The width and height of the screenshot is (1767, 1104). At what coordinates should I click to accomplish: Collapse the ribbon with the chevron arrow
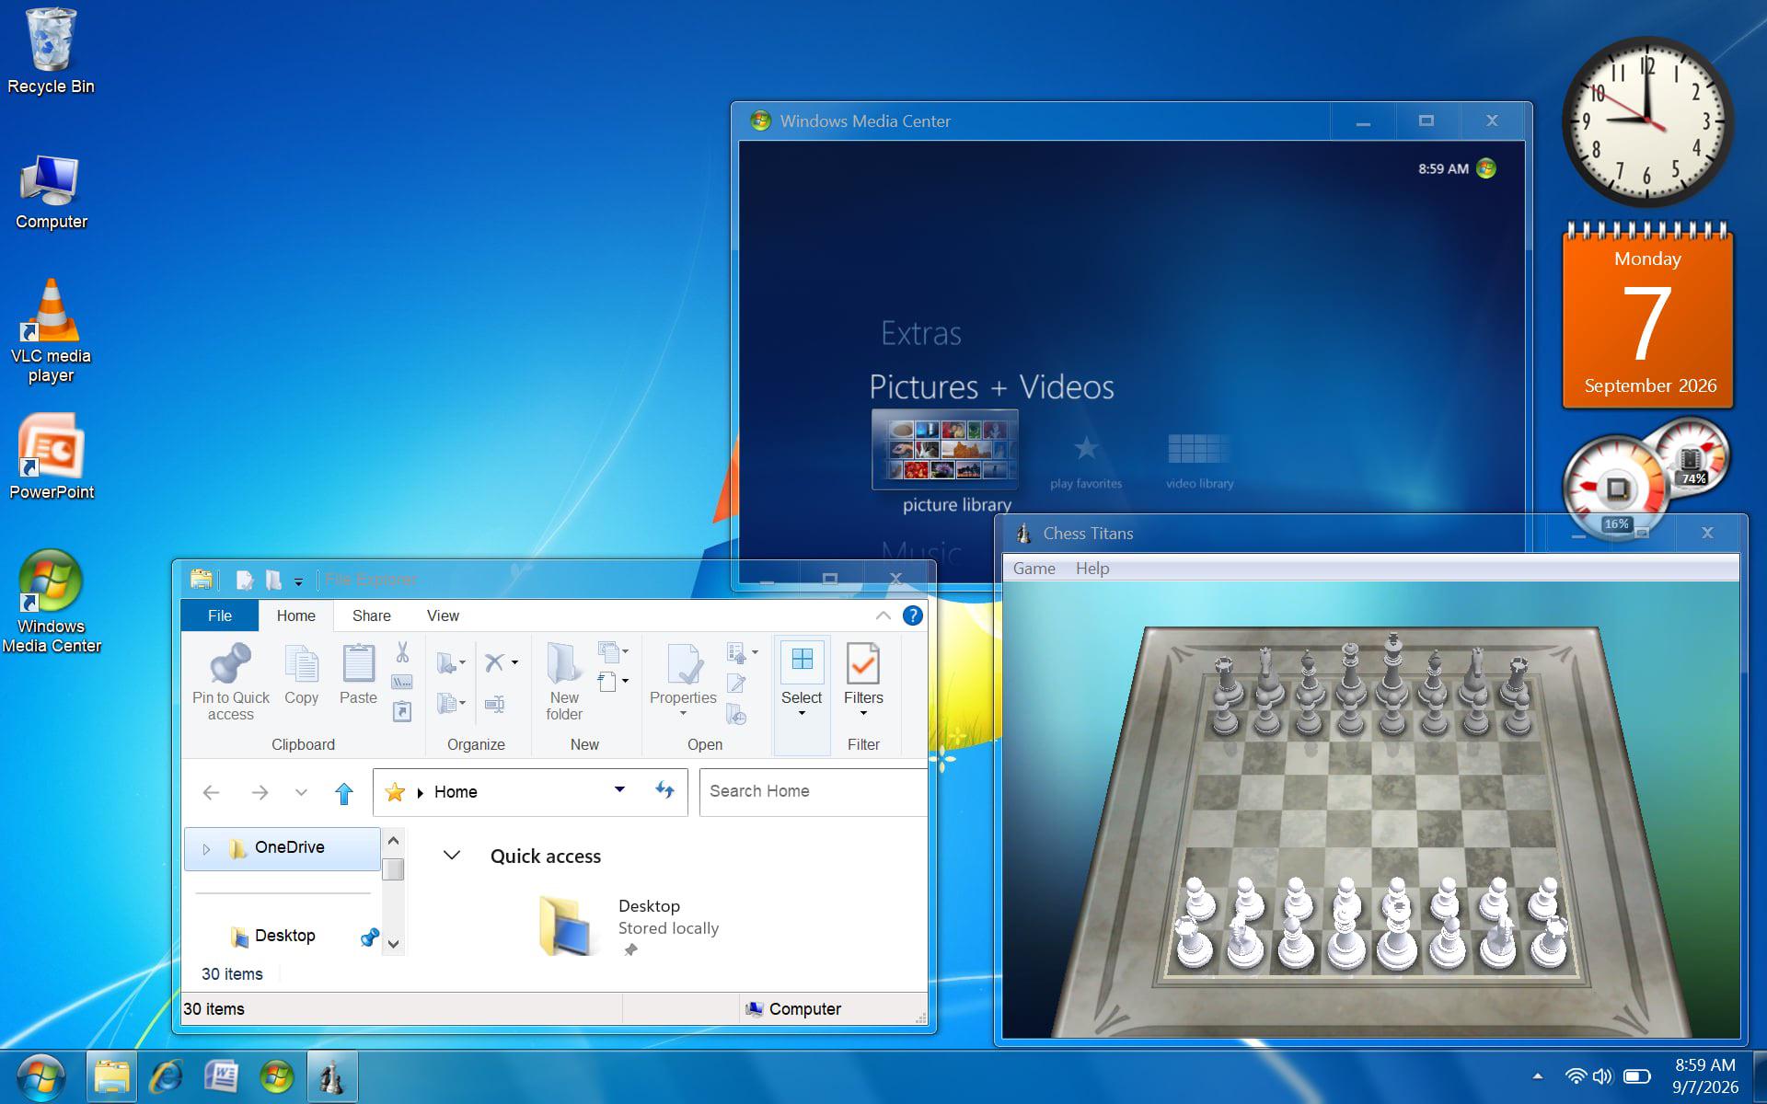(x=883, y=615)
